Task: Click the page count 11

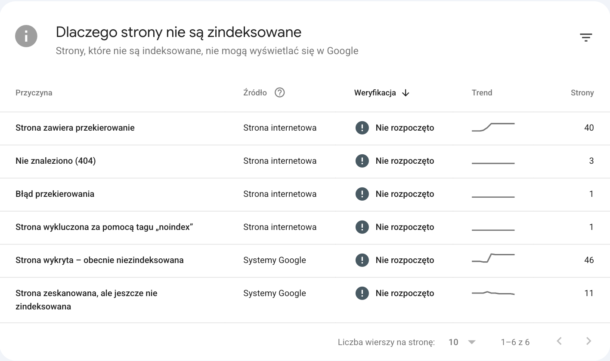Action: pyautogui.click(x=589, y=293)
